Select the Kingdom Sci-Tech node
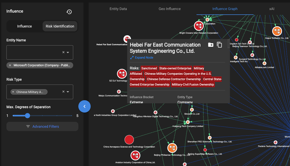290x166 pixels. point(236,40)
